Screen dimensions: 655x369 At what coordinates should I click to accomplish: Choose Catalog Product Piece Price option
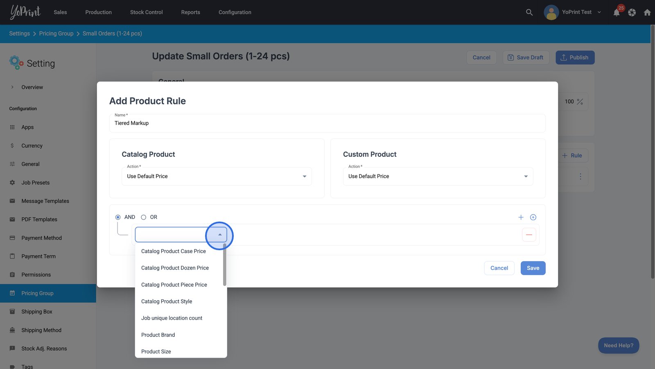point(174,285)
